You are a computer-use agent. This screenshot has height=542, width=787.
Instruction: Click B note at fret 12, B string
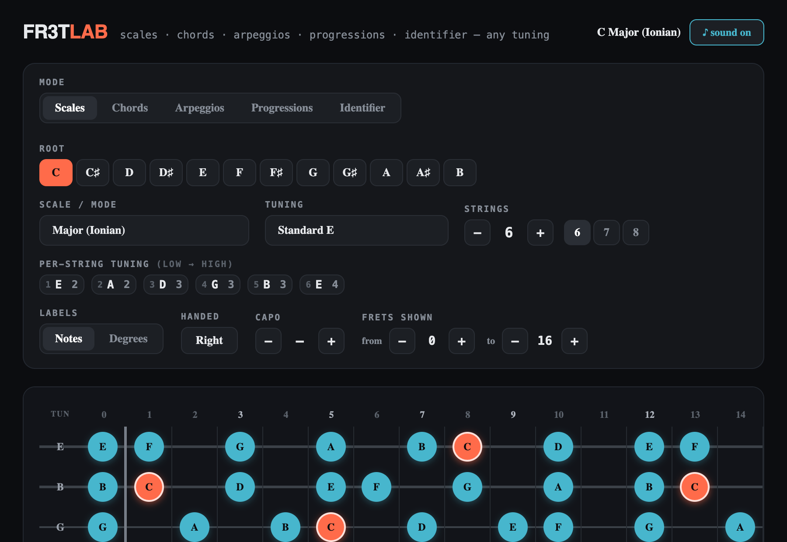649,487
